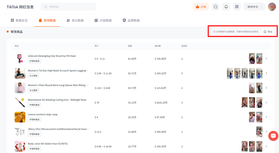Click the 女士服装 tag under Tie Dye Leggings
The width and height of the screenshot is (279, 153).
33,76
